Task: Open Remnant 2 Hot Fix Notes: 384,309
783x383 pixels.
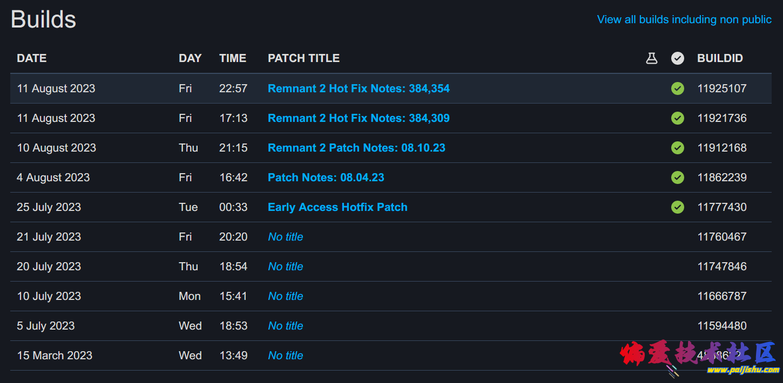Action: (x=359, y=118)
